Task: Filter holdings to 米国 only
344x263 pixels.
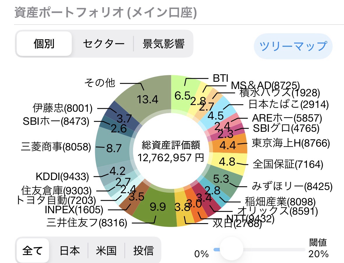Action: (x=106, y=250)
